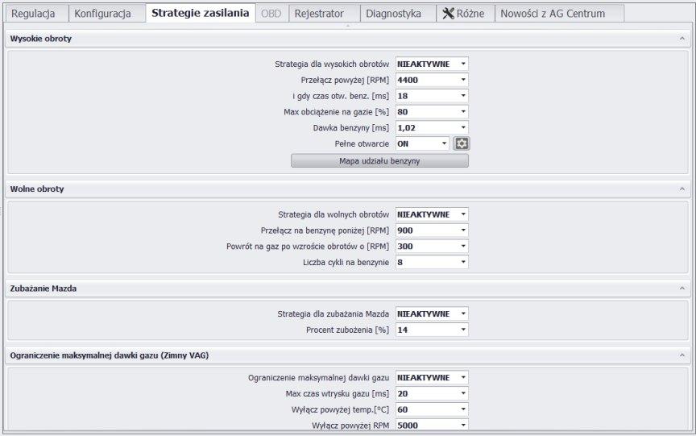
Task: Click the Mapa udziału benzyny button
Action: pos(379,161)
